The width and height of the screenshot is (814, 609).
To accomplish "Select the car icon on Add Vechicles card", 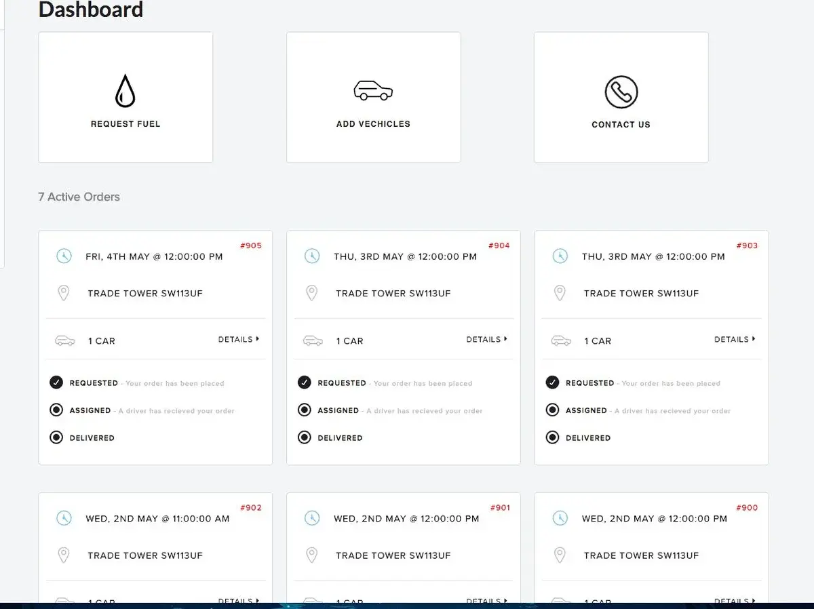I will pyautogui.click(x=373, y=89).
